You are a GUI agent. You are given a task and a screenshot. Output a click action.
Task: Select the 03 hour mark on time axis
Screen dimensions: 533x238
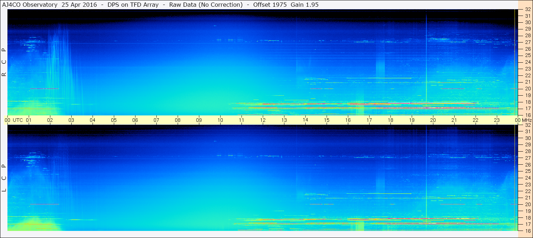pos(71,120)
